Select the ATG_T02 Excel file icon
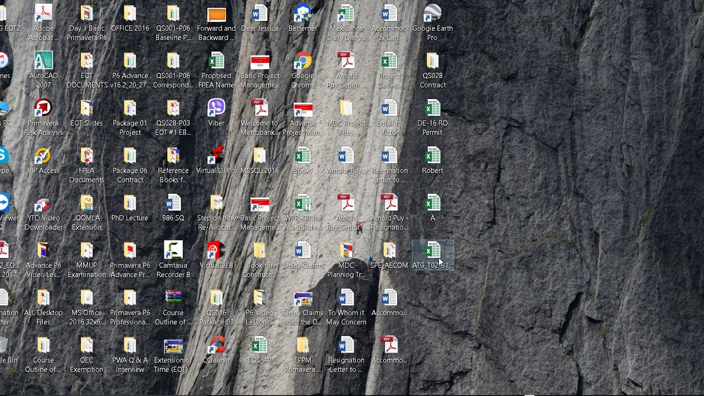 point(433,250)
